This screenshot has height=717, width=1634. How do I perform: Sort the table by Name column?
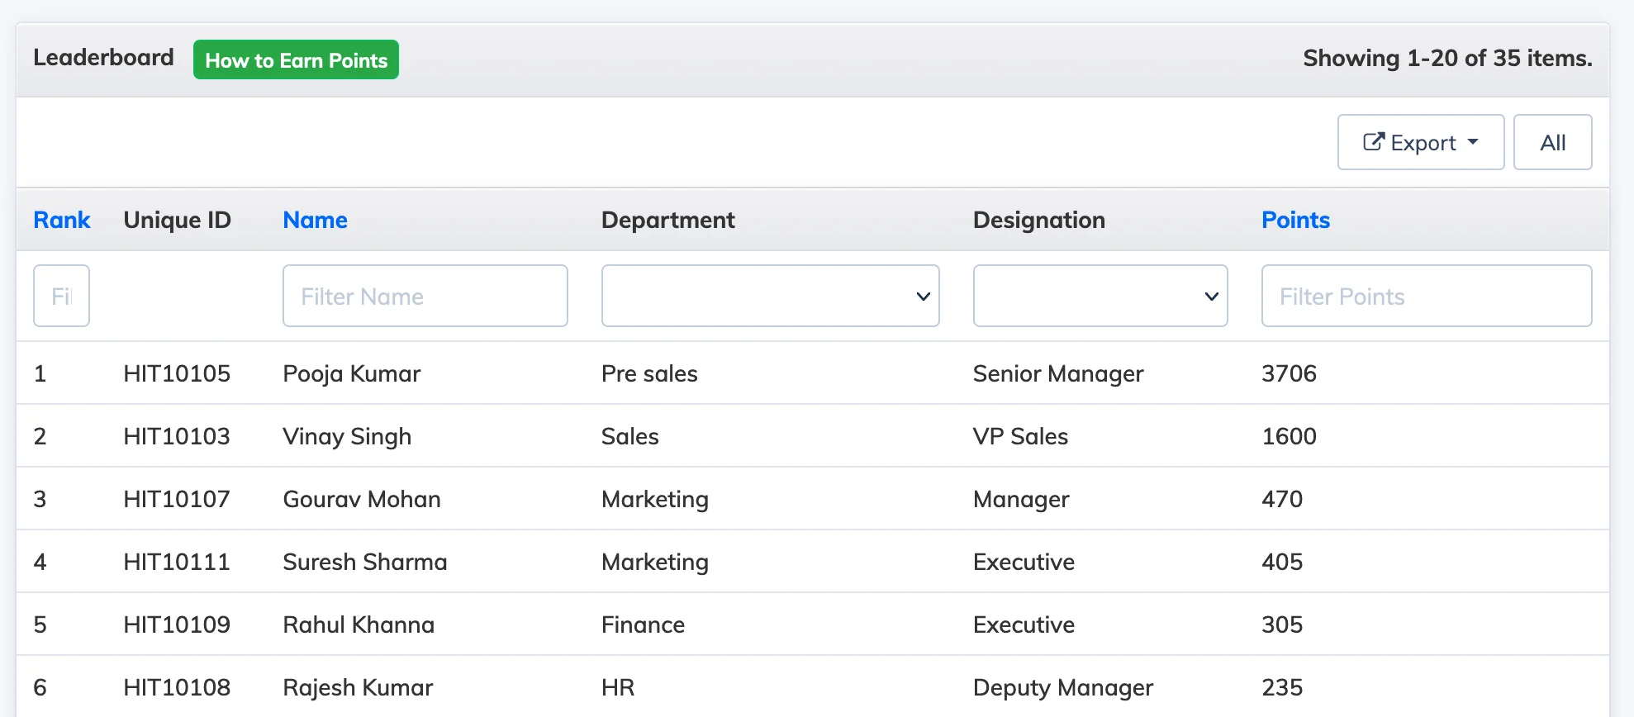point(315,220)
